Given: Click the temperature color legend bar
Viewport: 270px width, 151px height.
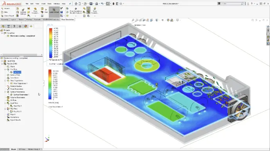Looking at the screenshot, I should (x=50, y=43).
